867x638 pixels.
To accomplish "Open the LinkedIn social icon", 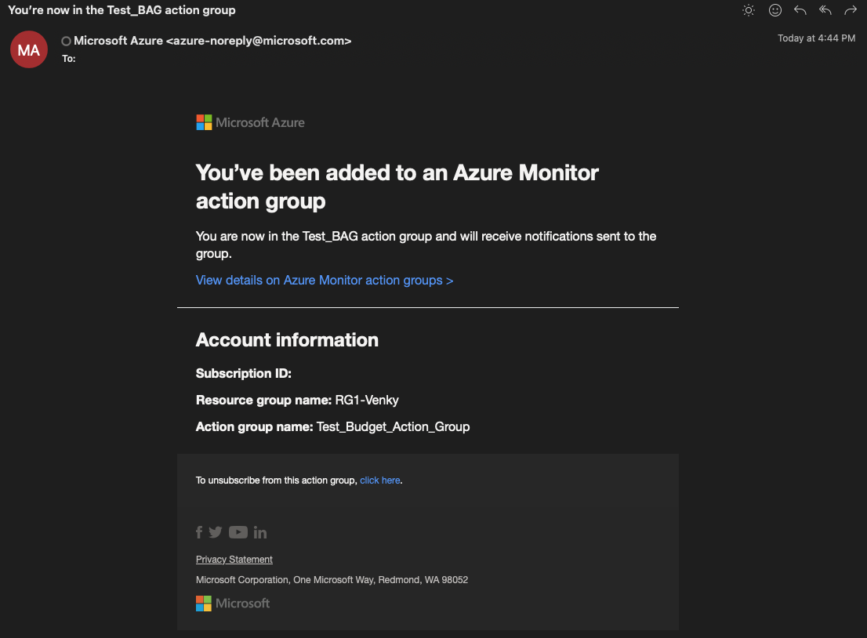I will [260, 532].
